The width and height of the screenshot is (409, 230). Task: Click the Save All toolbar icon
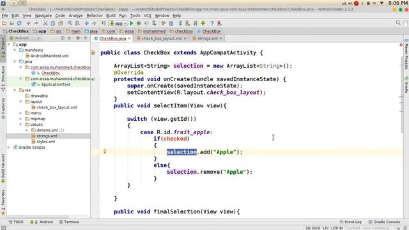pyautogui.click(x=12, y=24)
